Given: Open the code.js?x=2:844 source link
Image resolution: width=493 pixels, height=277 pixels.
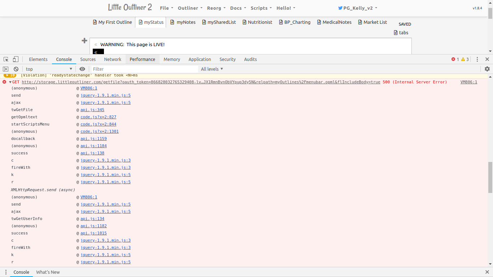Looking at the screenshot, I should [x=98, y=124].
